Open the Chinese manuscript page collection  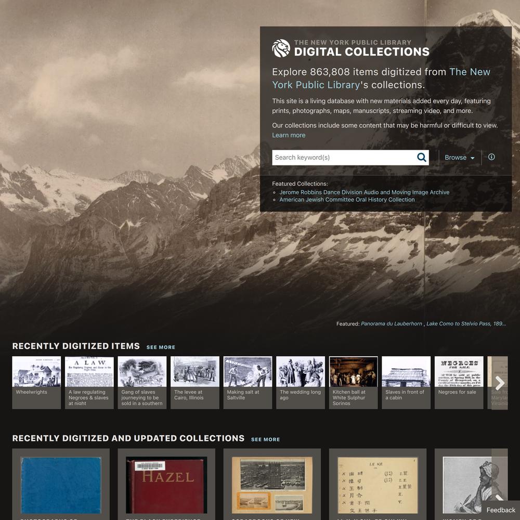click(378, 484)
